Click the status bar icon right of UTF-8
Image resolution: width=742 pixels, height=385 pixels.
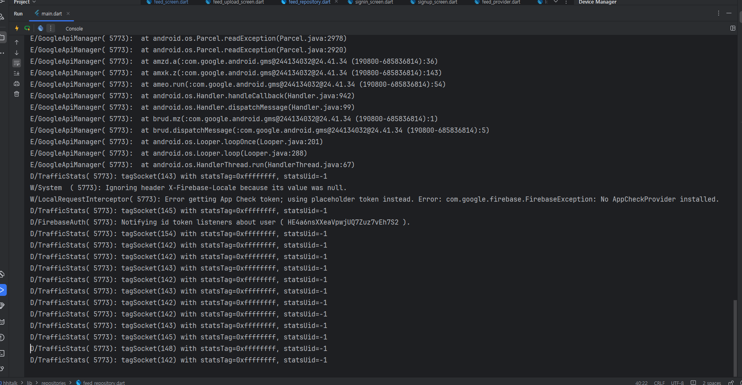pyautogui.click(x=693, y=383)
